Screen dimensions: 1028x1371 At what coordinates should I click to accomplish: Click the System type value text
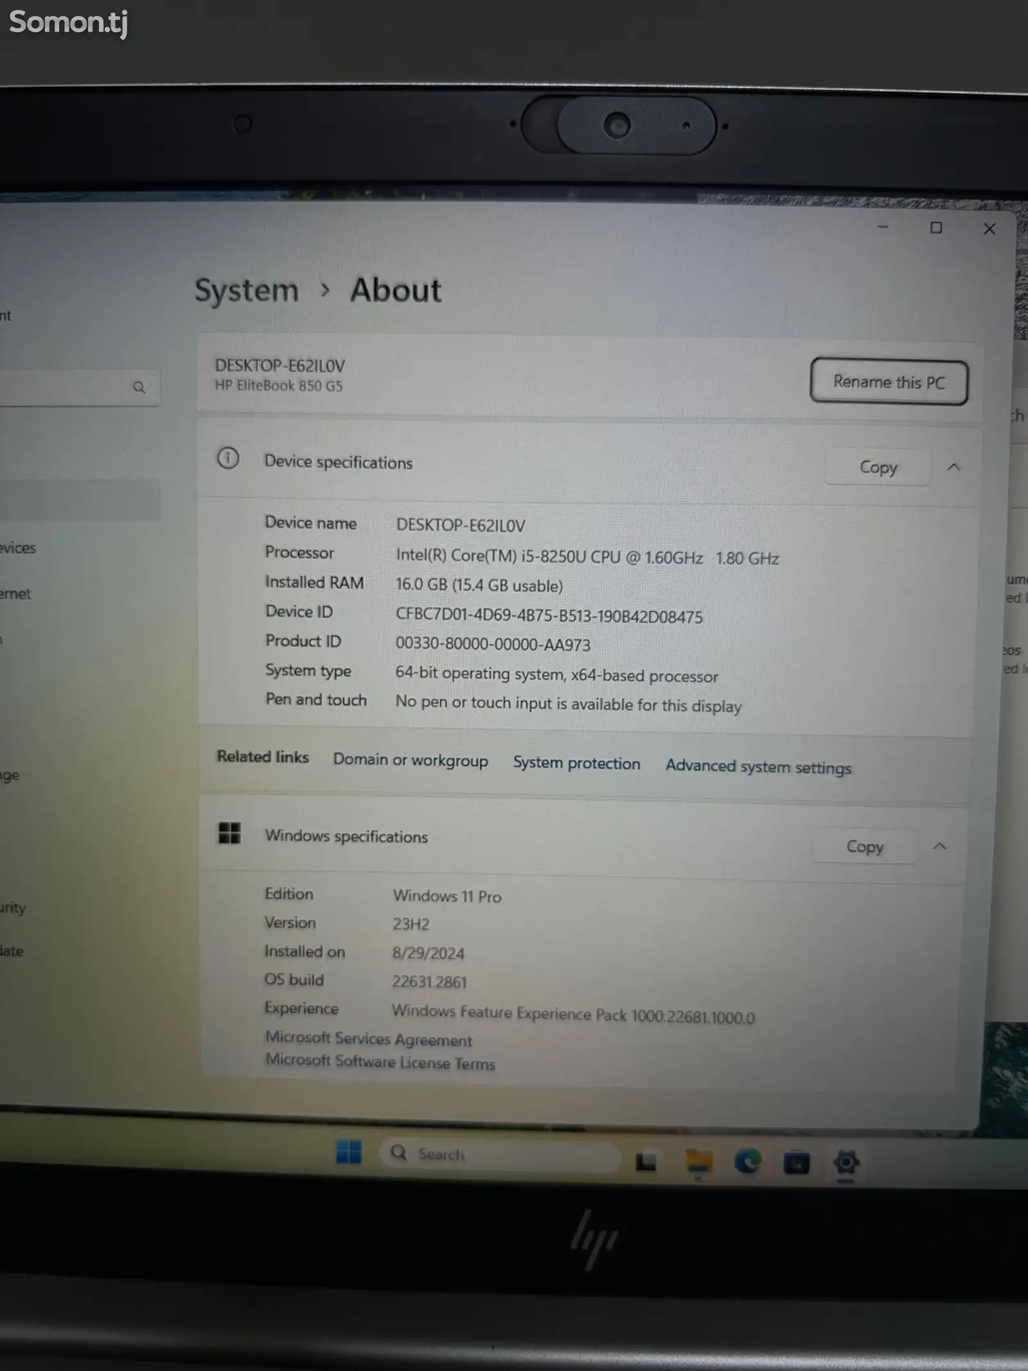click(x=556, y=674)
